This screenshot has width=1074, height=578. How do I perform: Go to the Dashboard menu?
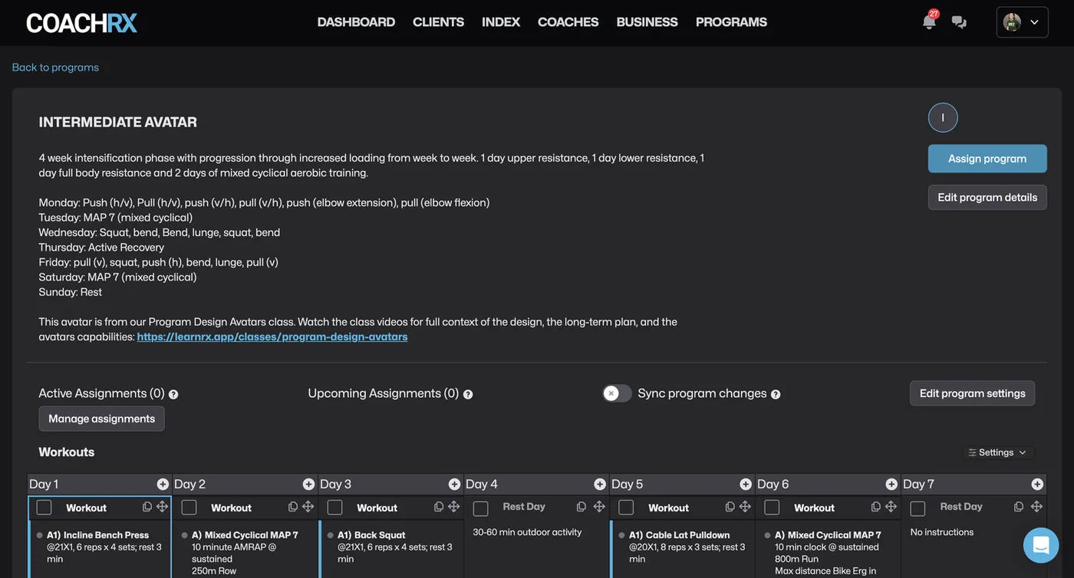click(x=356, y=22)
